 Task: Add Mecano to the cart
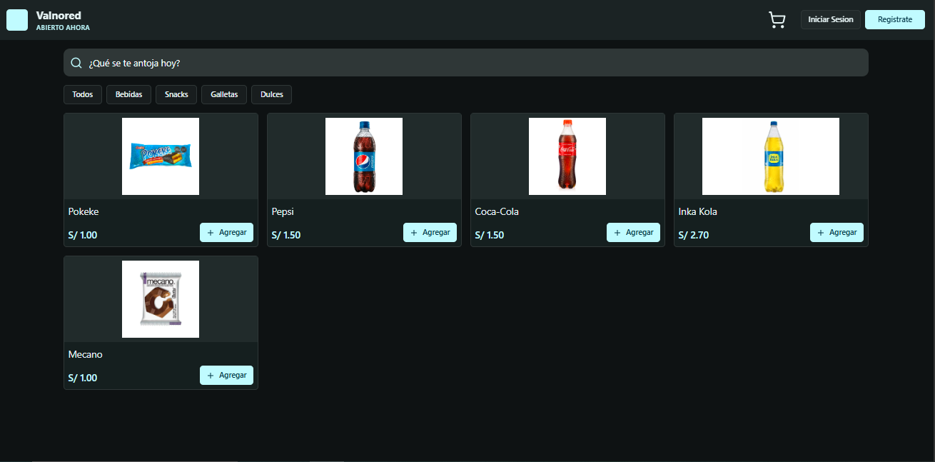point(226,375)
